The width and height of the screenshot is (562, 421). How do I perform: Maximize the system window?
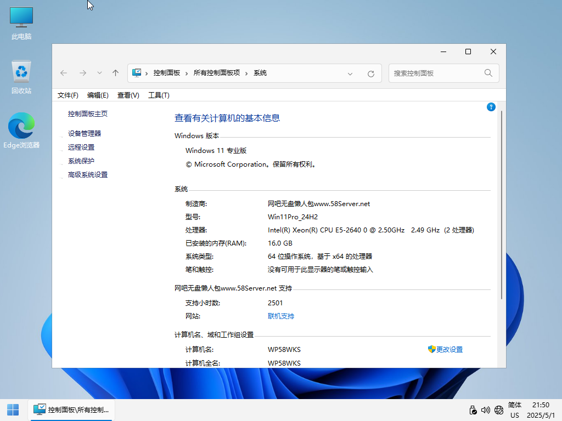click(x=468, y=52)
